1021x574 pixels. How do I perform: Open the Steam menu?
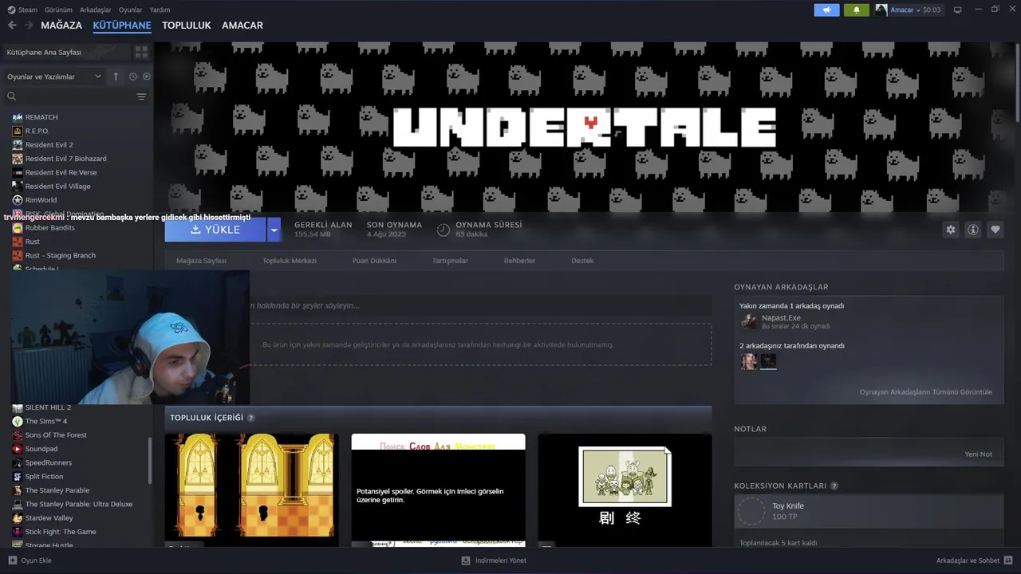22,10
